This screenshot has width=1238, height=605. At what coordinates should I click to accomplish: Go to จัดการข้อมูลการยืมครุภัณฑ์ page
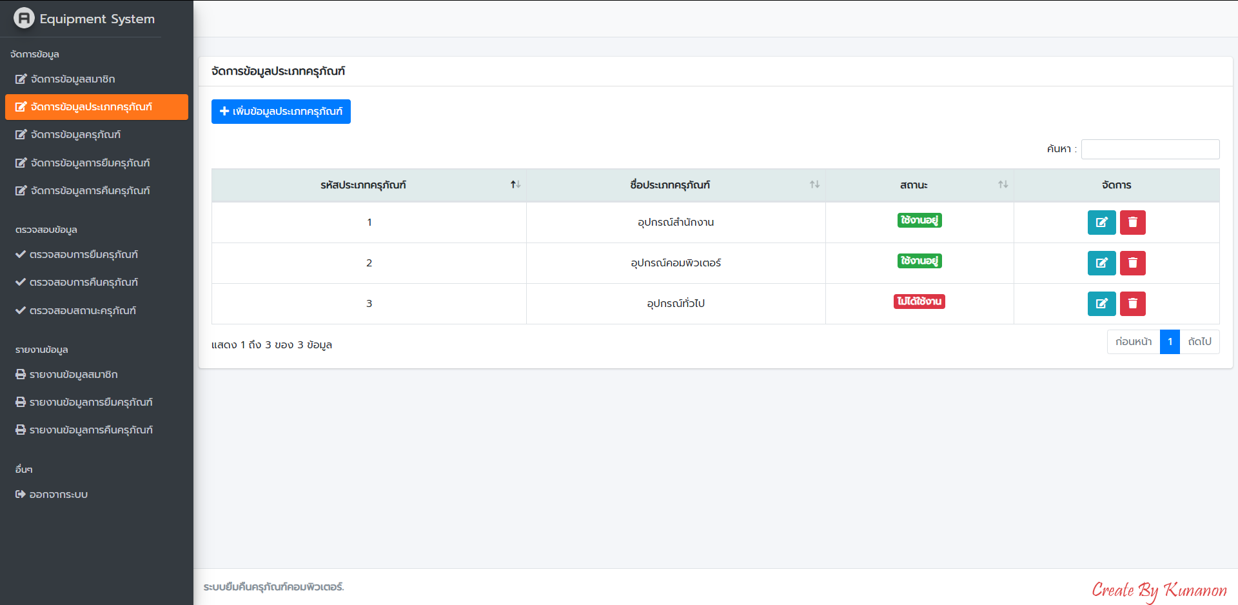click(90, 163)
